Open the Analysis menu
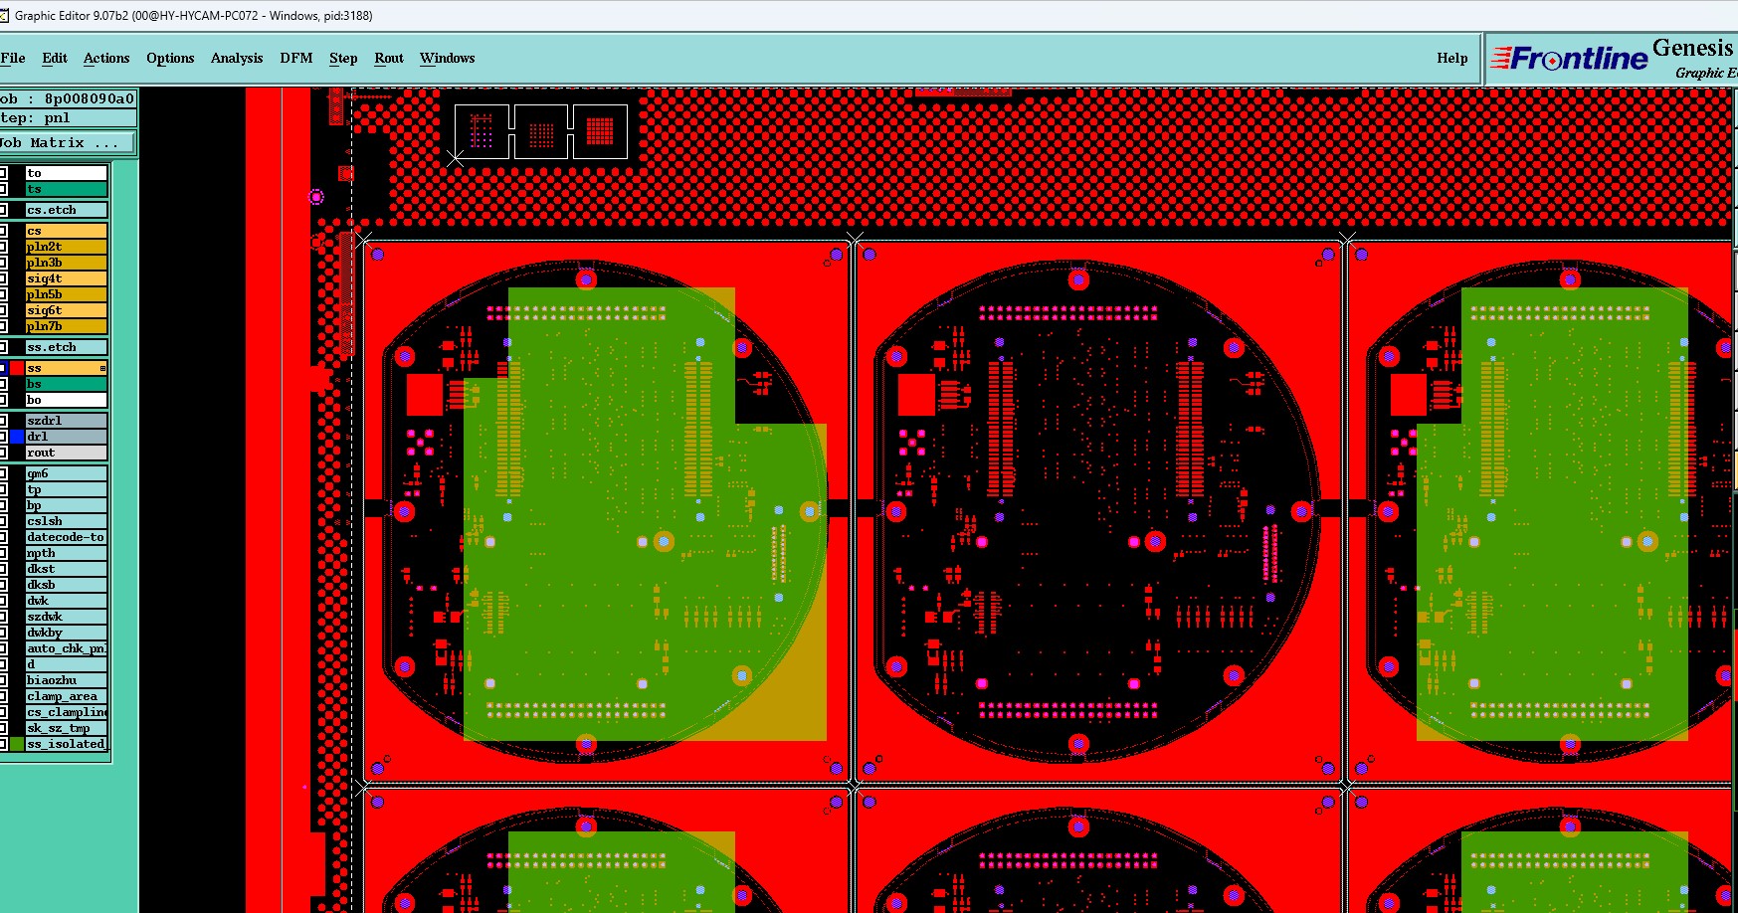1738x913 pixels. click(237, 58)
